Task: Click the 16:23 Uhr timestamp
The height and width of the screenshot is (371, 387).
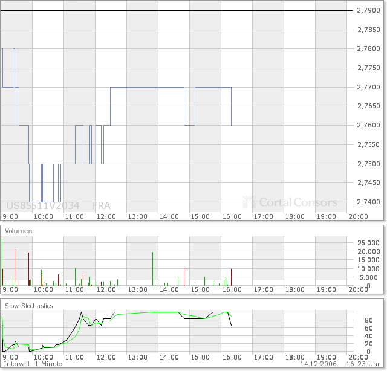Action: pyautogui.click(x=363, y=364)
